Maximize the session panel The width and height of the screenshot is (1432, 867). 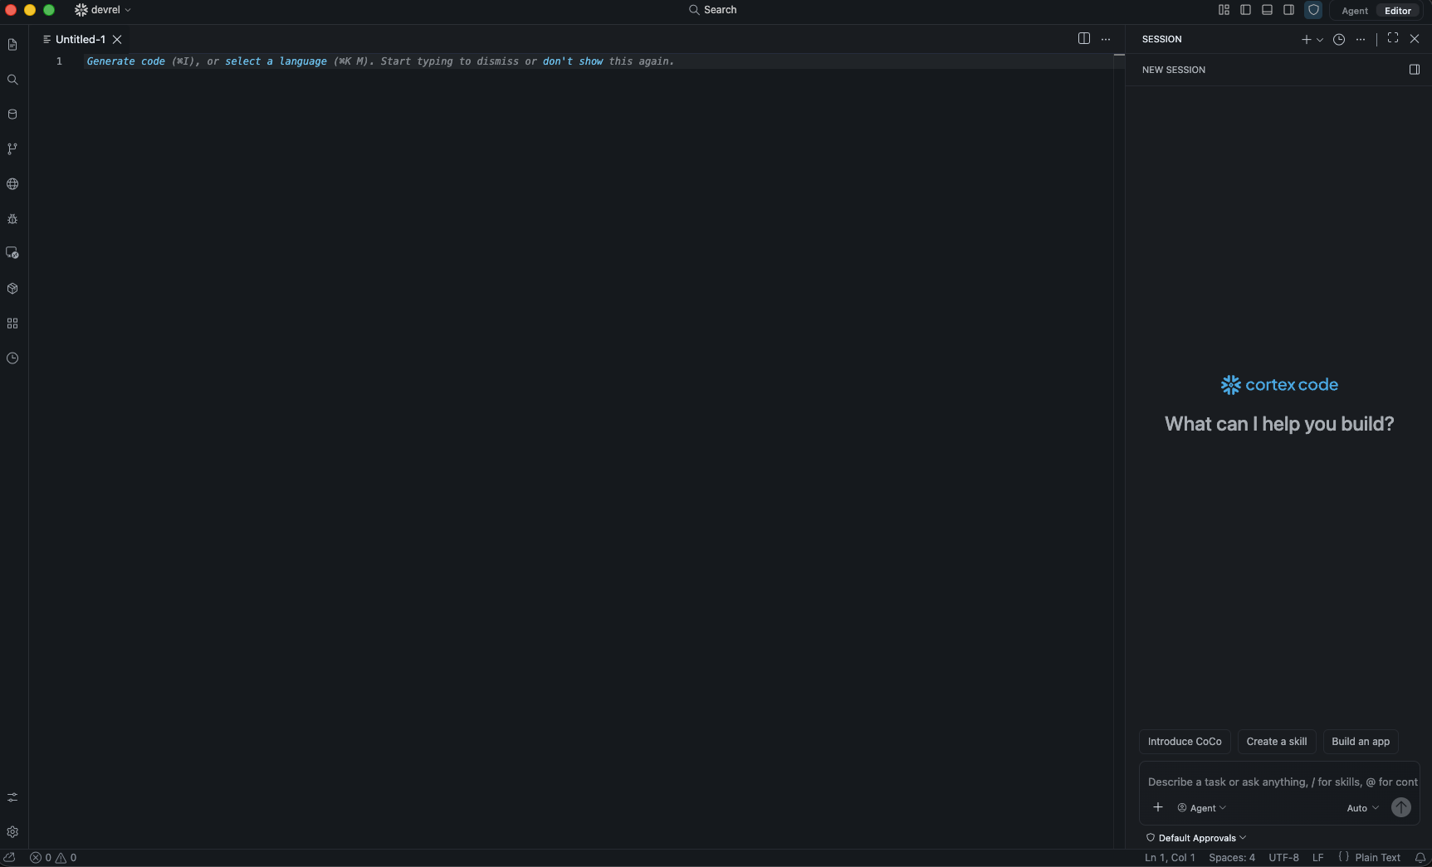[1393, 38]
